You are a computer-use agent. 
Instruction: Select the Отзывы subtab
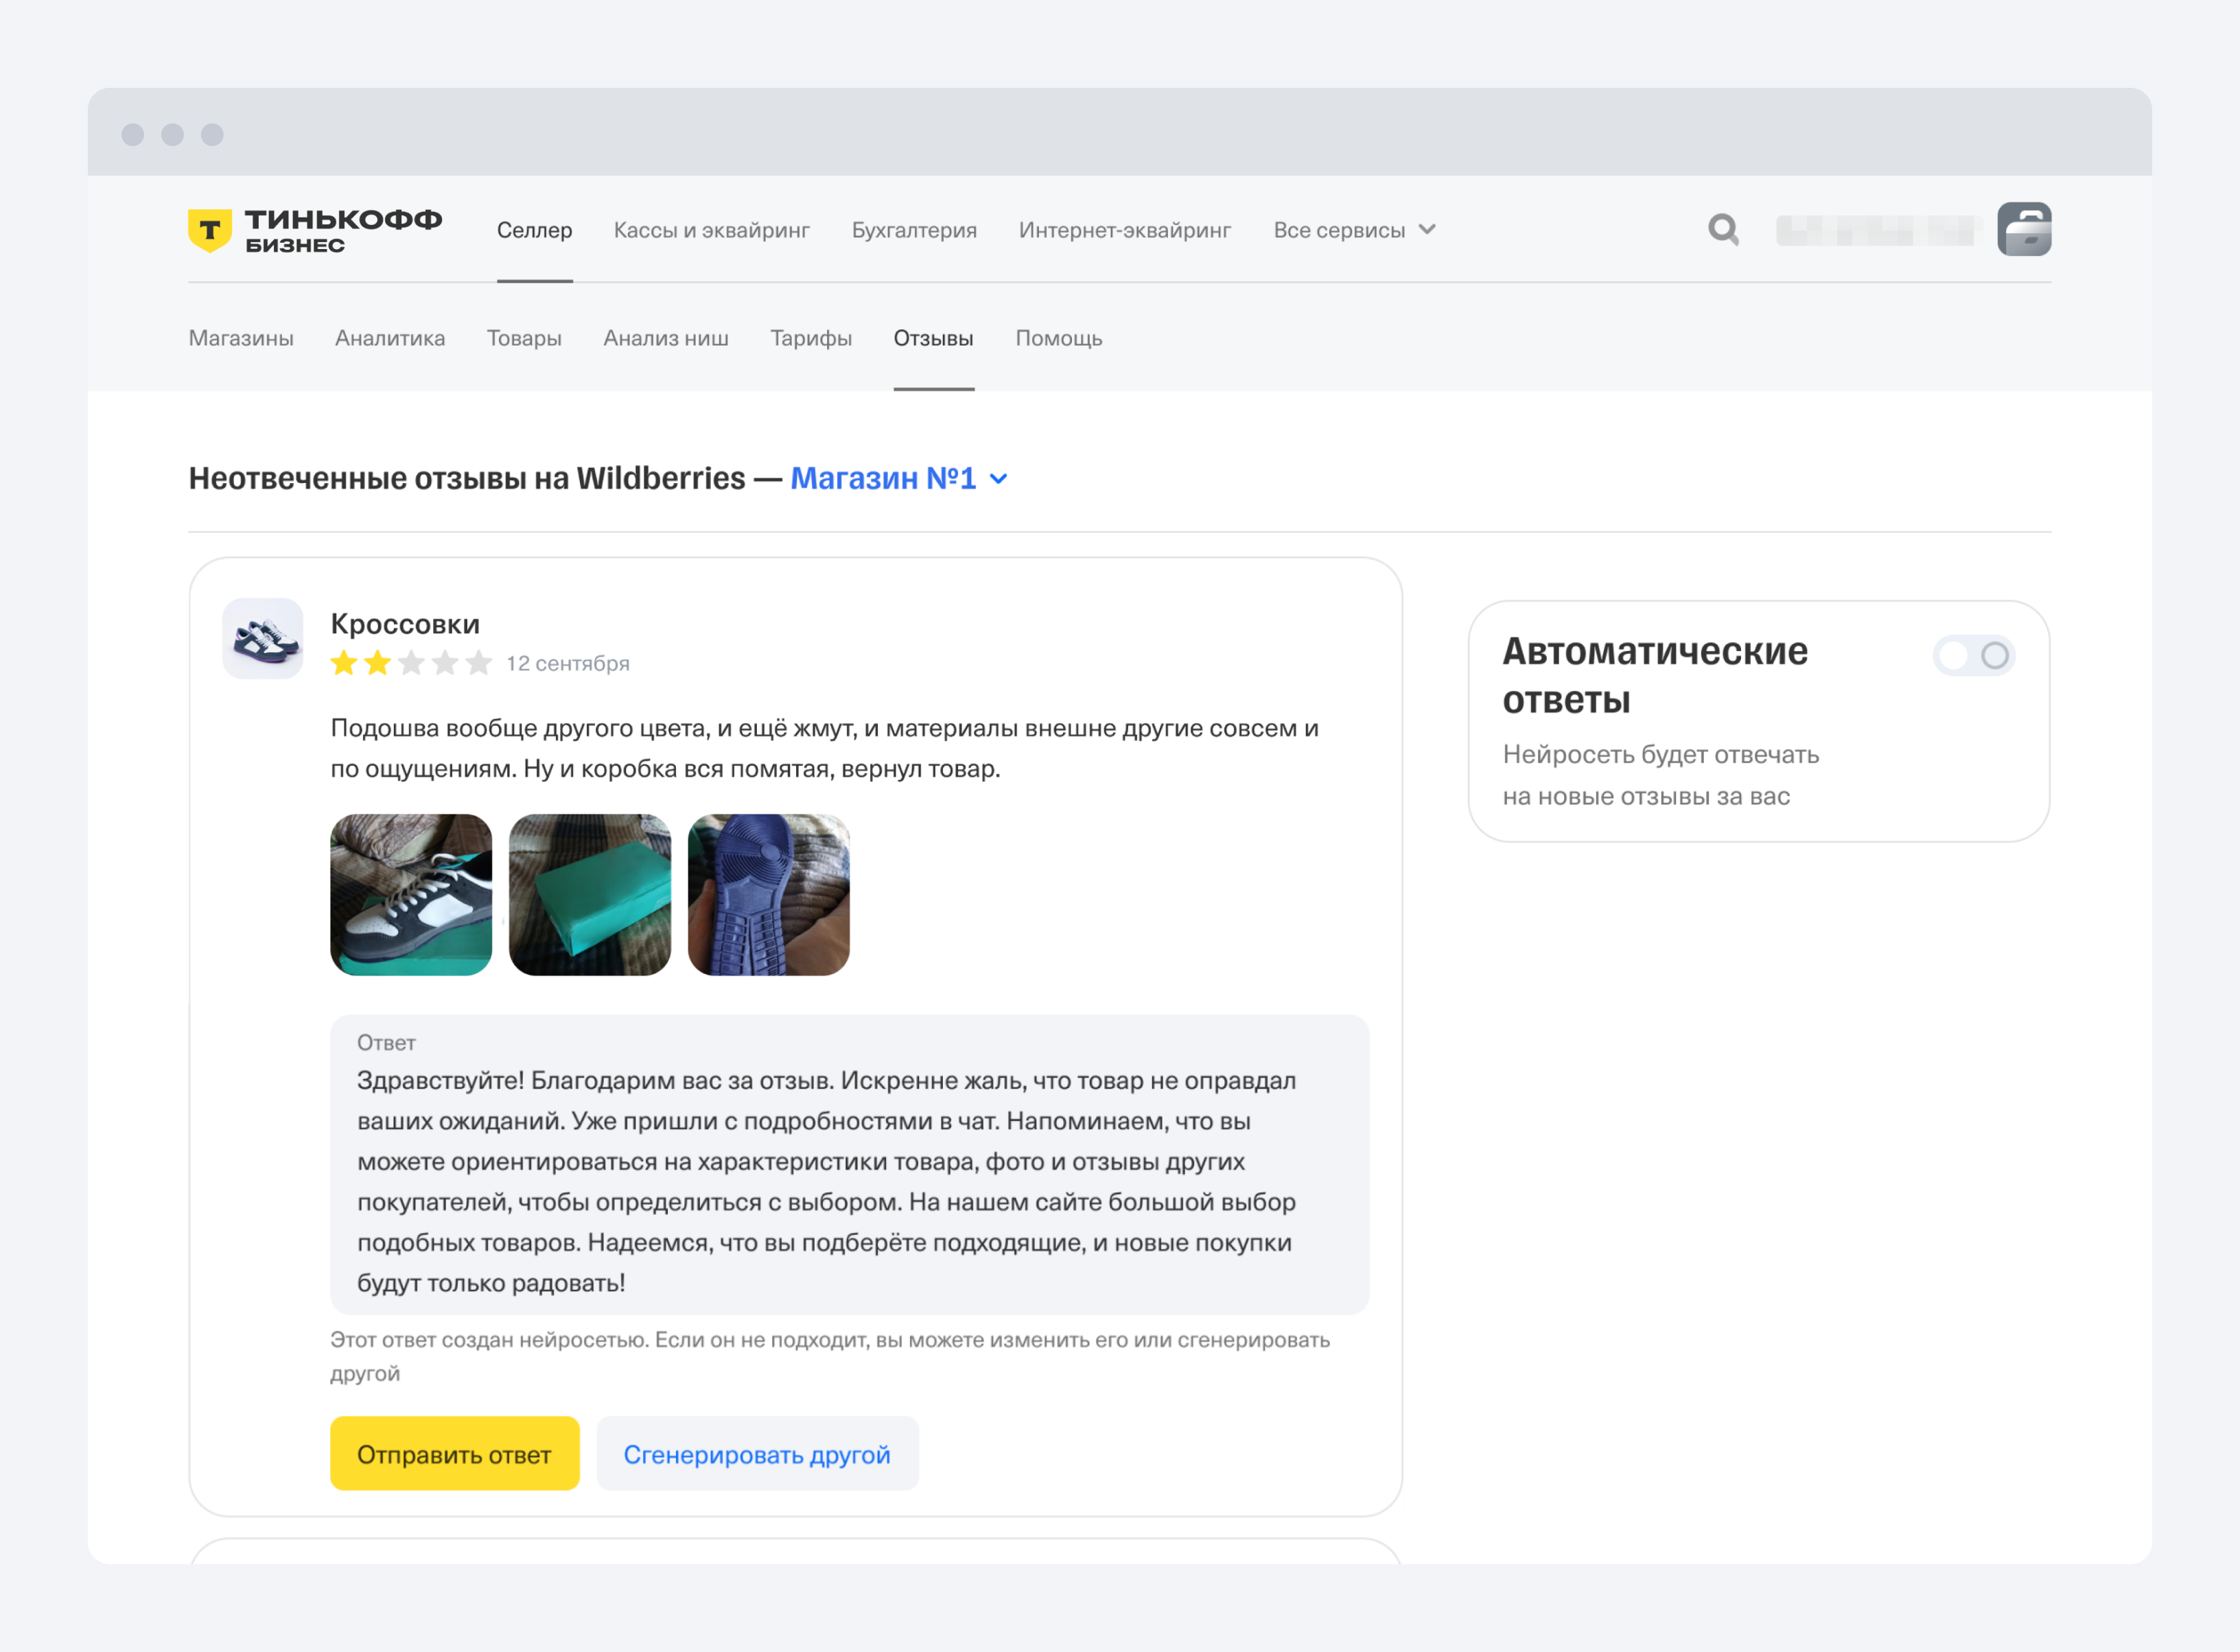pyautogui.click(x=933, y=338)
